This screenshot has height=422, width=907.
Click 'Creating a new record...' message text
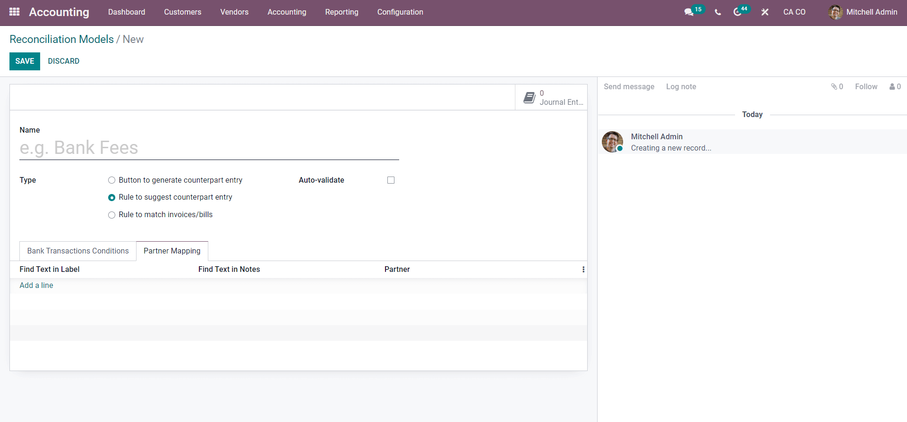pos(671,148)
